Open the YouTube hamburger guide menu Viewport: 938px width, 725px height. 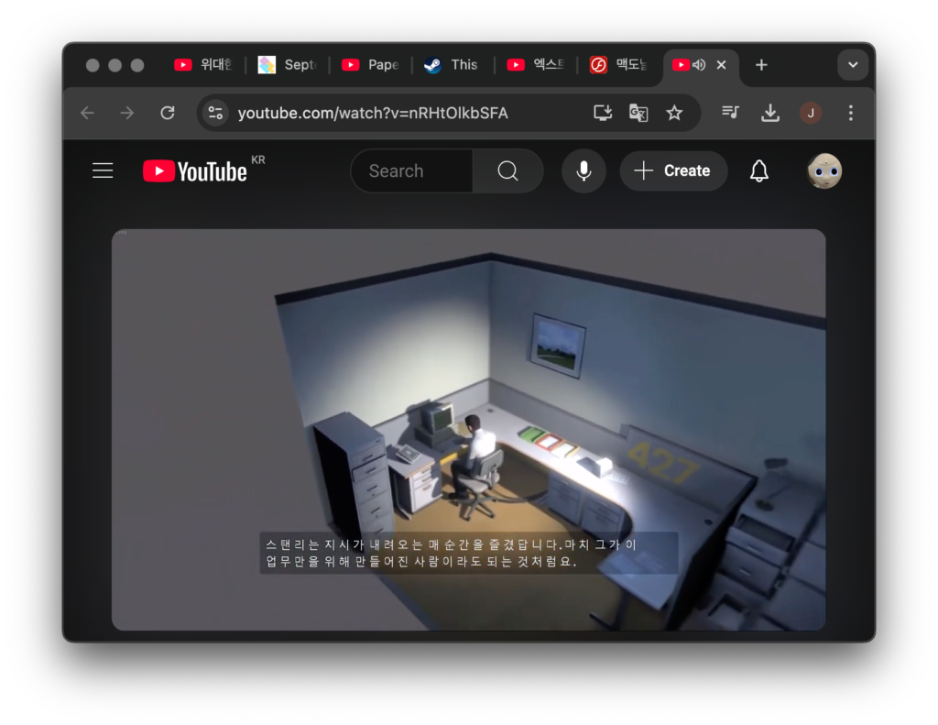click(x=103, y=170)
